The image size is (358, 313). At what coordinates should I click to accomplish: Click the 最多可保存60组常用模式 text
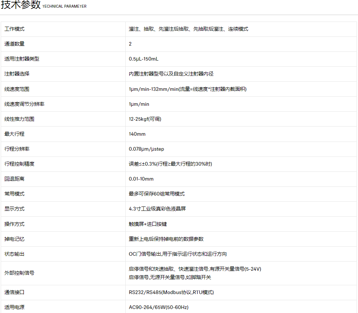157,194
